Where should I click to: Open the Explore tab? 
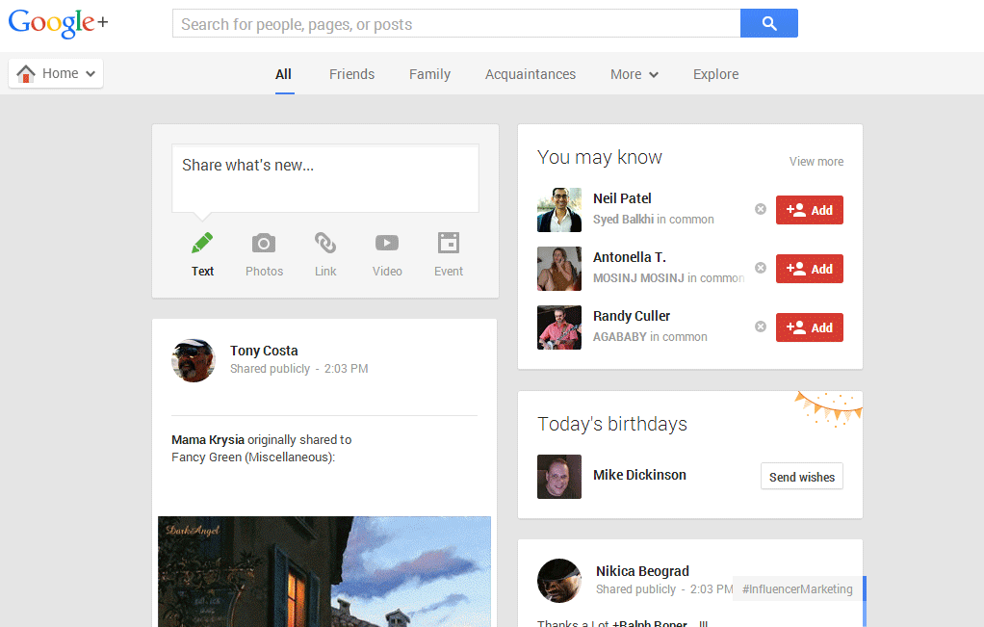(715, 74)
